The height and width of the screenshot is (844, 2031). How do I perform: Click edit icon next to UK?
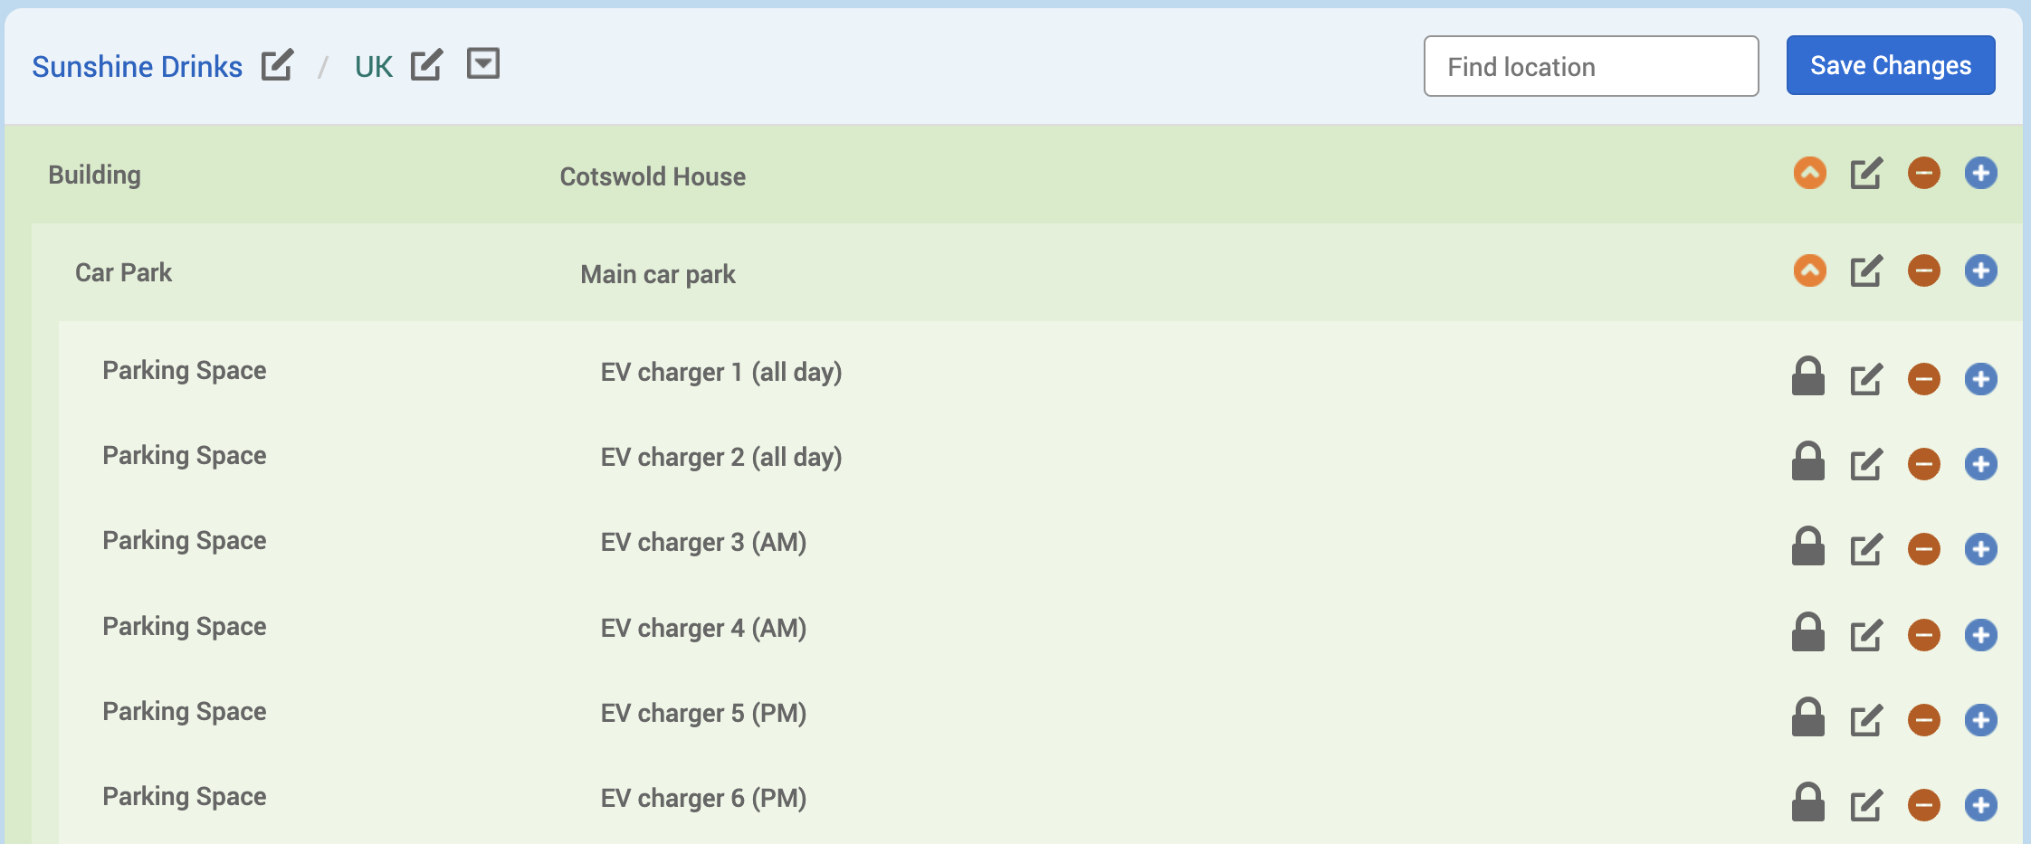click(x=426, y=65)
